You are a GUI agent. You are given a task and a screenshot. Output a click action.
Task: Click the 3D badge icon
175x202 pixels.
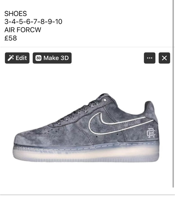point(39,58)
